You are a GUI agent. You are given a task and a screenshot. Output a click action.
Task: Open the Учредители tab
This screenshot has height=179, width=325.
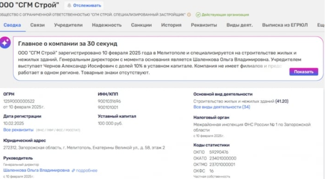pyautogui.click(x=68, y=25)
